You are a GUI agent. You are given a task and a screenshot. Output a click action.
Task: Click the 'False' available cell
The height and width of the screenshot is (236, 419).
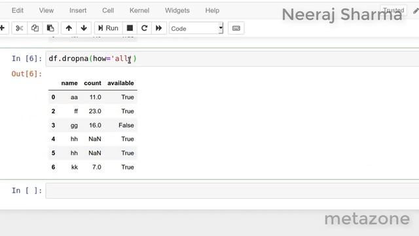[x=126, y=125]
